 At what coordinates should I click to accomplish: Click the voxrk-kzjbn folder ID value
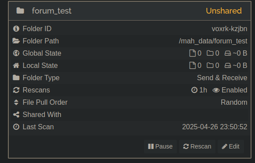230,29
